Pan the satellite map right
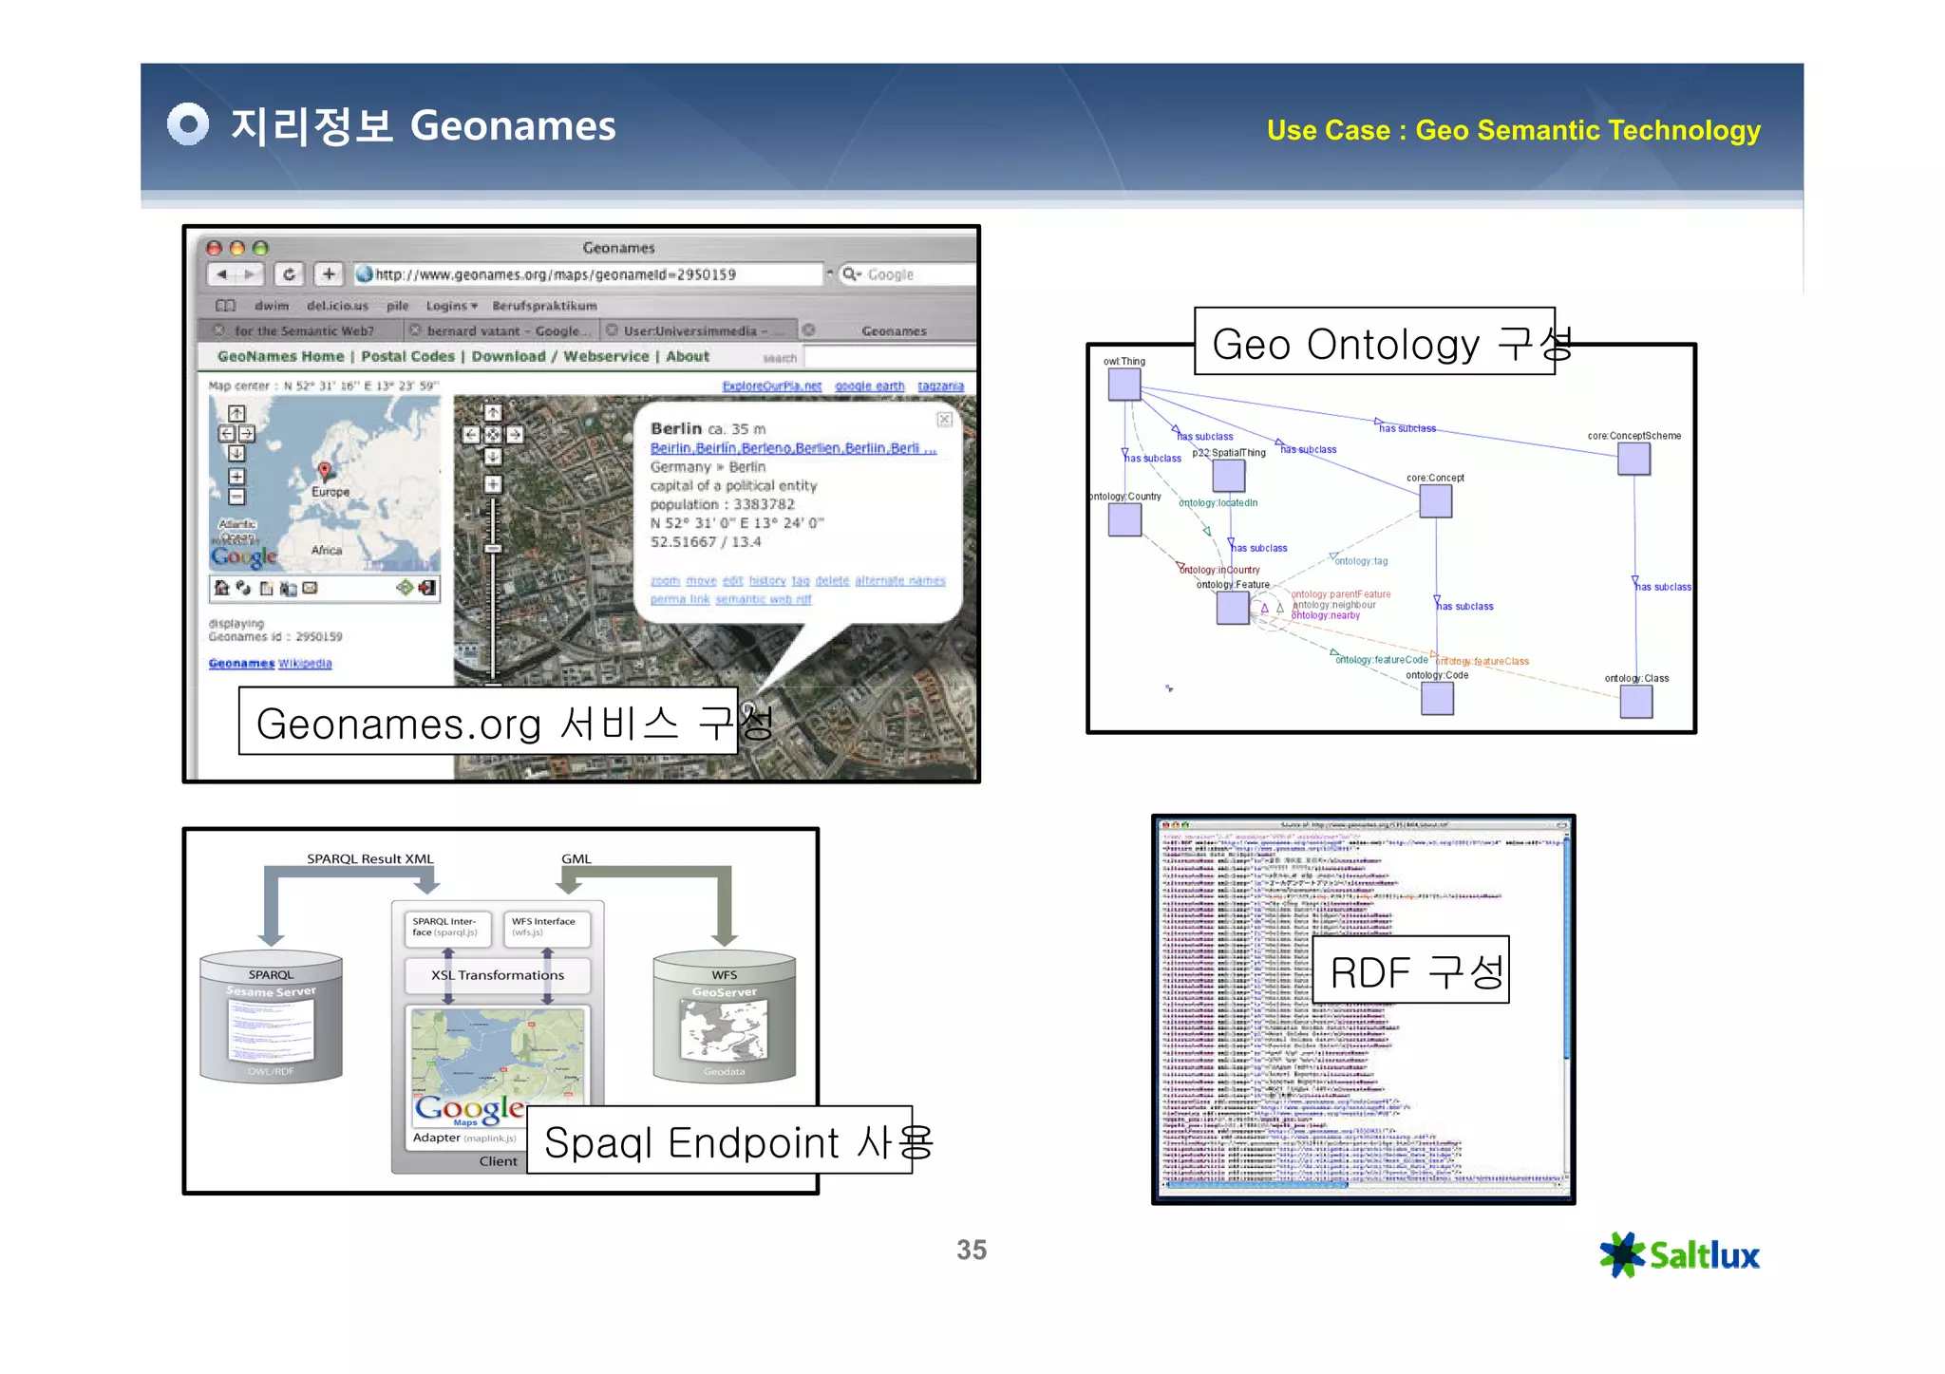 515,435
